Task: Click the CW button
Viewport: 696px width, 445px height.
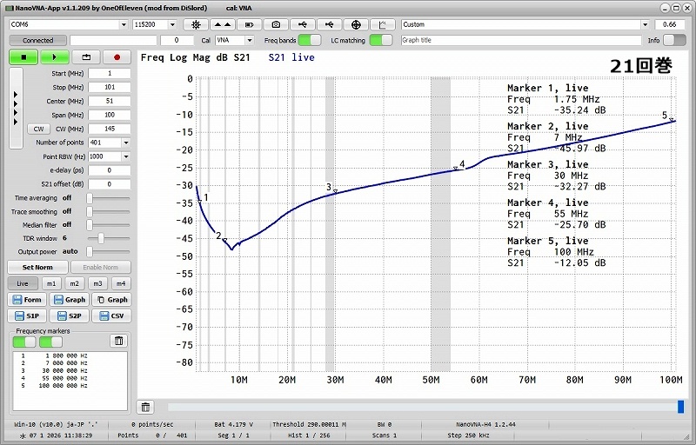Action: [38, 129]
